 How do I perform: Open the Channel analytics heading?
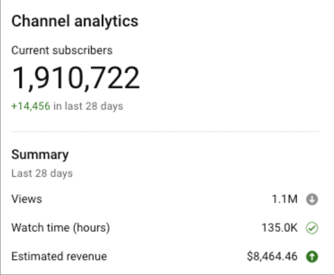click(75, 21)
